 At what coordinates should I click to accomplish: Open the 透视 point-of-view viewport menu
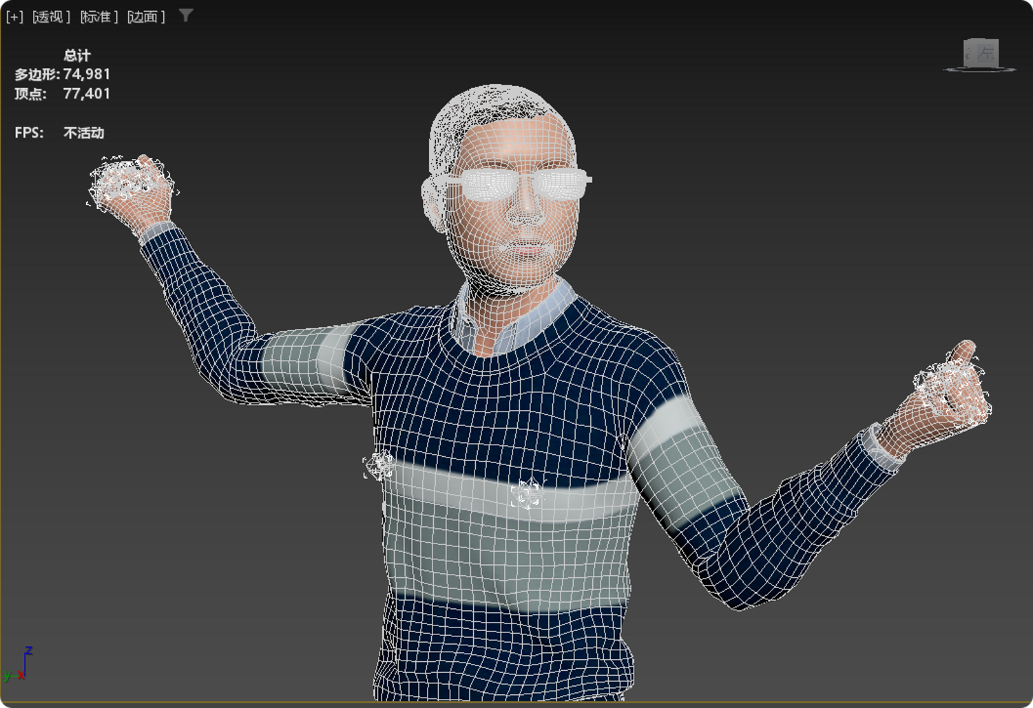coord(52,17)
